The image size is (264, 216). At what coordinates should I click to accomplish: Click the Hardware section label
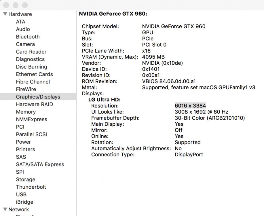(20, 14)
